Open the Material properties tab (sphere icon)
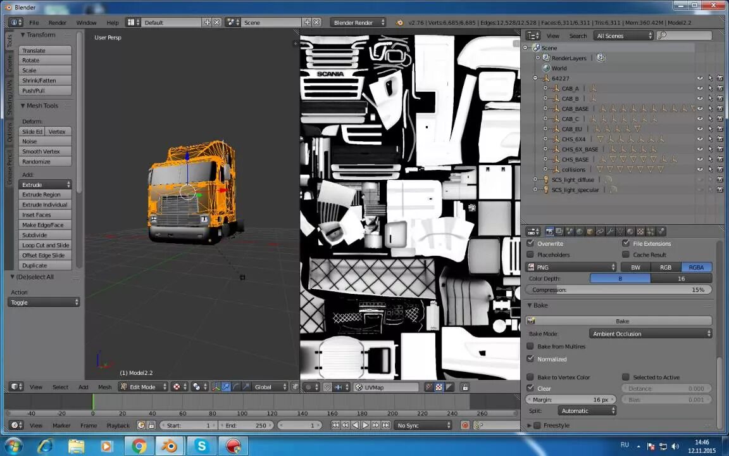This screenshot has width=729, height=456. click(630, 231)
